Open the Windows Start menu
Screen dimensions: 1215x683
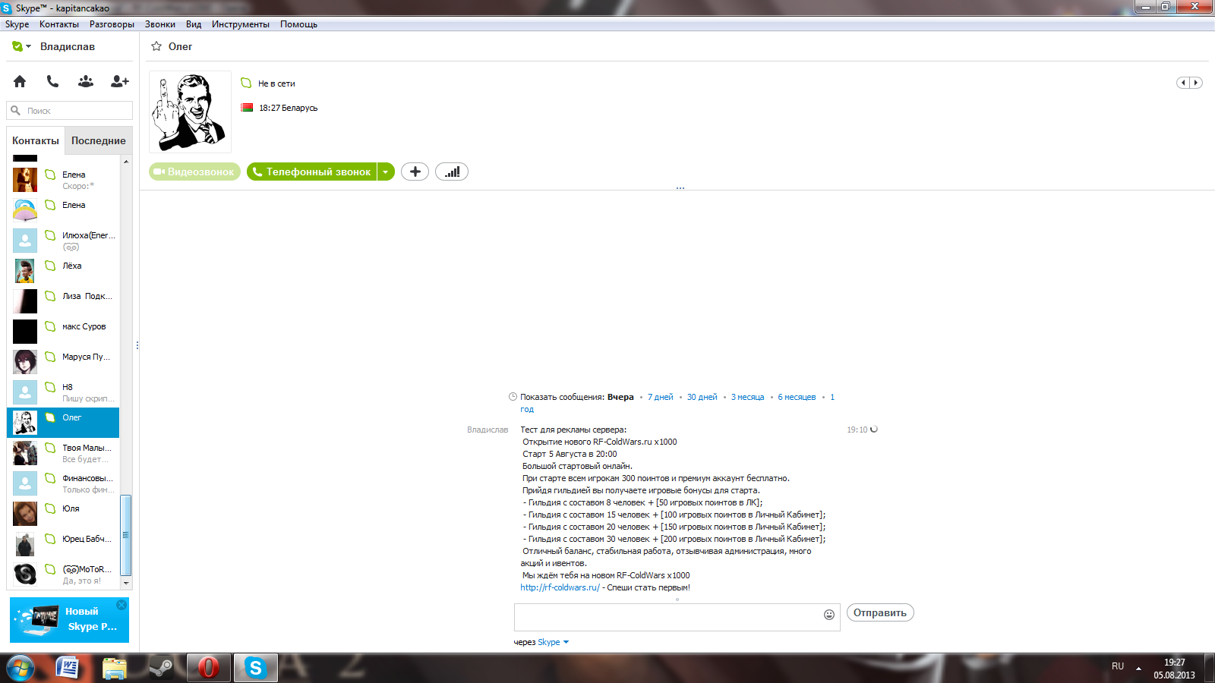click(x=21, y=668)
